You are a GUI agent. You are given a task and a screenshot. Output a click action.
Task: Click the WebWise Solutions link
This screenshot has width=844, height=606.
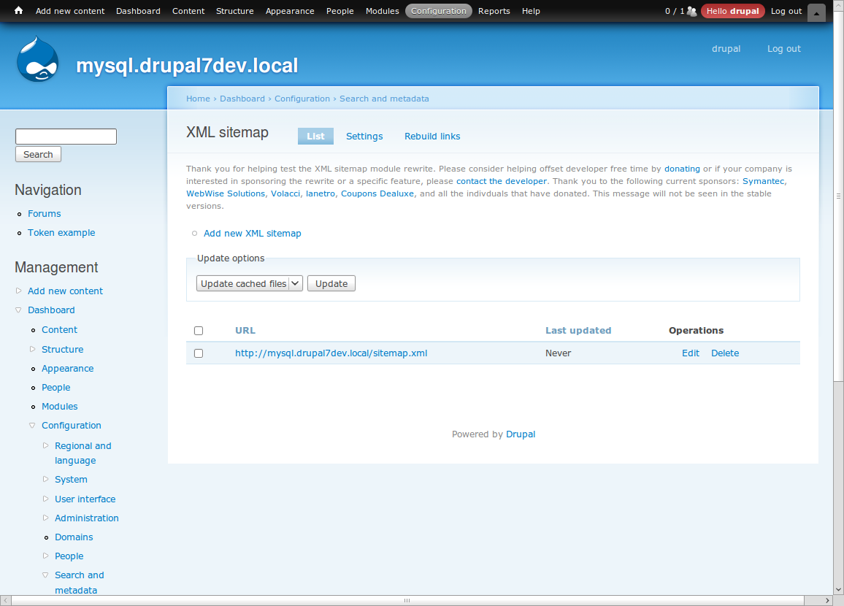point(226,193)
